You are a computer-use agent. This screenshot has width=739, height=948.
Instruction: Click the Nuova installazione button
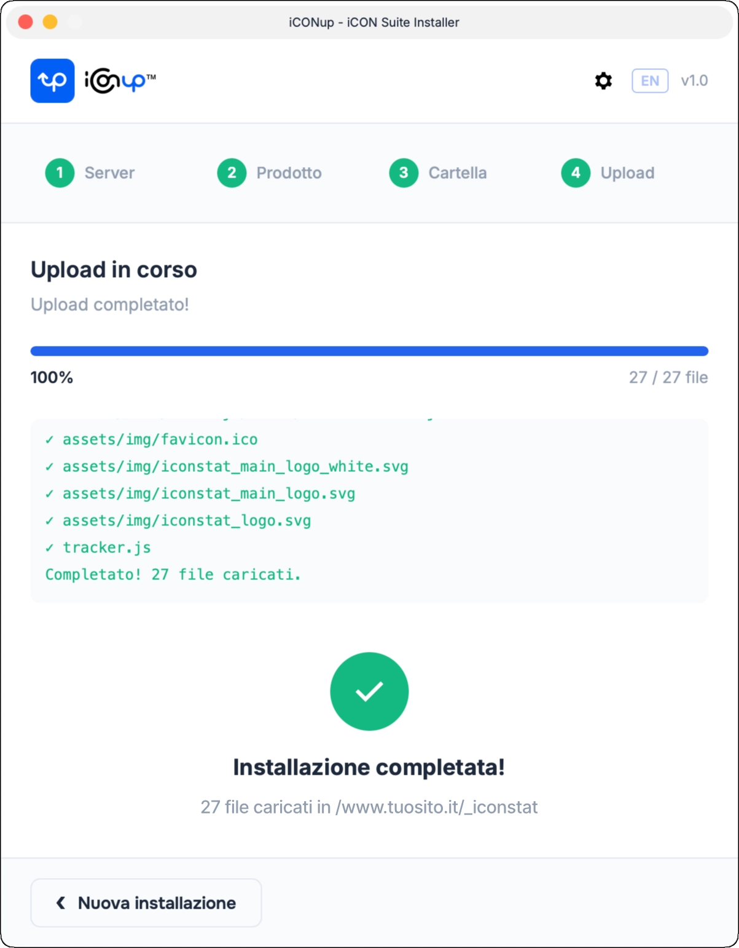[146, 902]
